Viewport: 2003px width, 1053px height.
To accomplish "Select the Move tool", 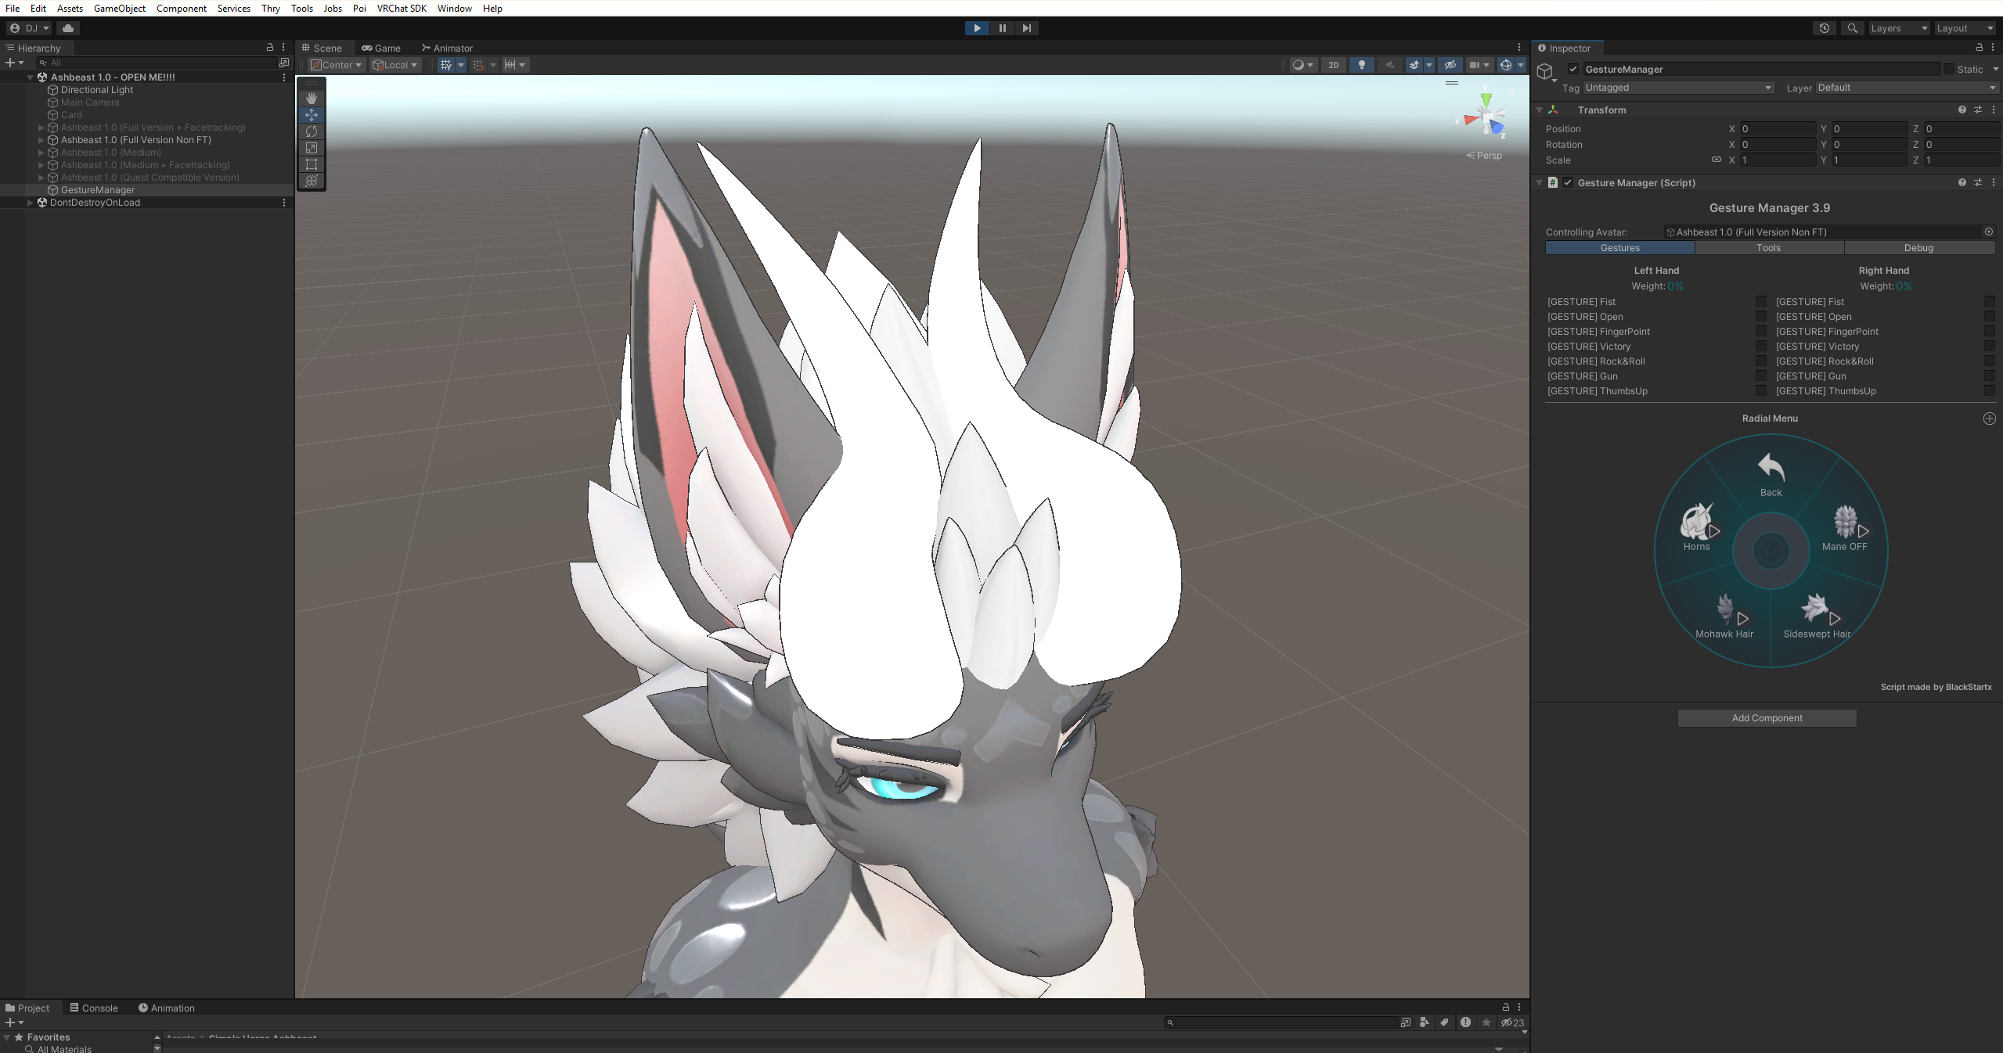I will tap(312, 114).
